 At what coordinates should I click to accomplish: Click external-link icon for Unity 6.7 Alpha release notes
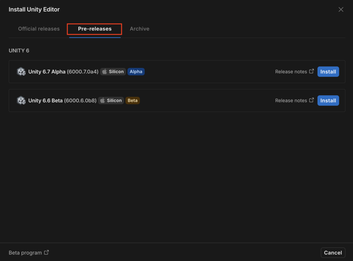(x=311, y=71)
